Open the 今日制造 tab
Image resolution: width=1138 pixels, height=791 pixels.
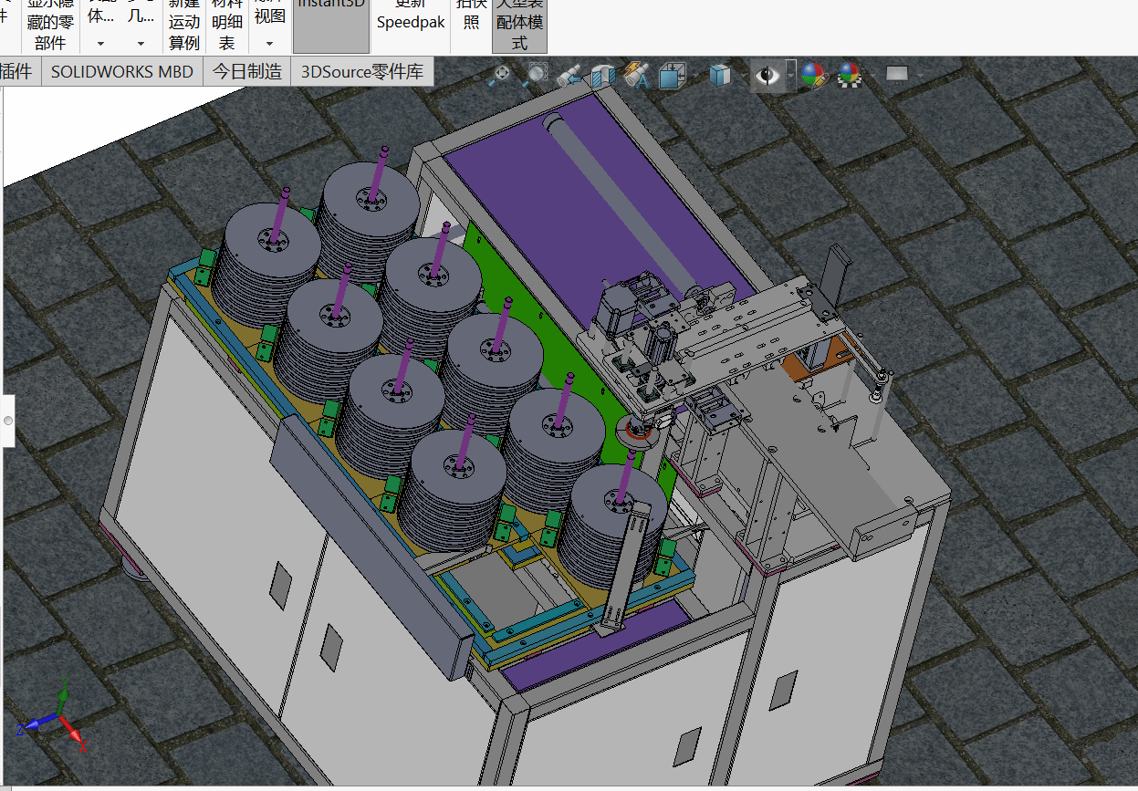click(247, 72)
